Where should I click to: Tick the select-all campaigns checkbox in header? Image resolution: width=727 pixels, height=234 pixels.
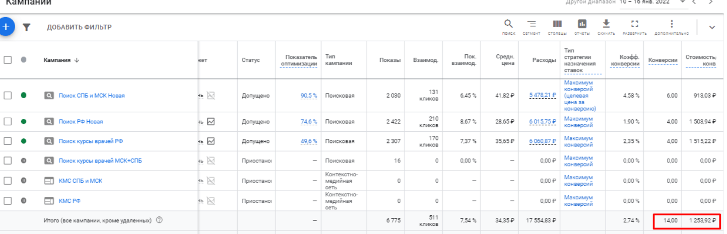(8, 60)
